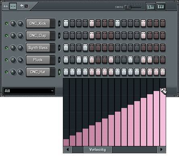Click the right arrow in Velocity bar
Image resolution: width=179 pixels, height=161 pixels.
(x=161, y=149)
